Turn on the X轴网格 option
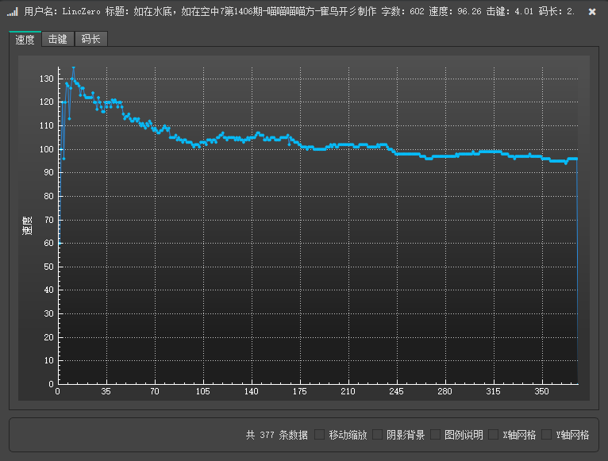608x461 pixels. click(494, 435)
